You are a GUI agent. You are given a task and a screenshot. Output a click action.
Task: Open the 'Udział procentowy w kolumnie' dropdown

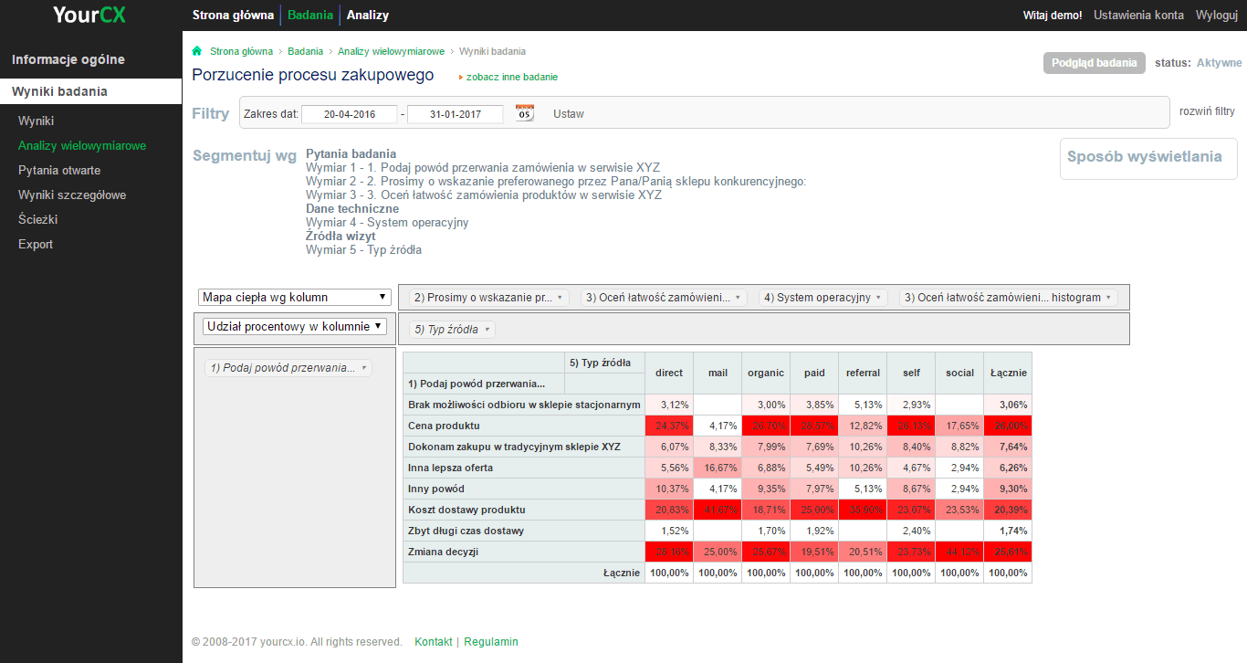[x=295, y=326]
